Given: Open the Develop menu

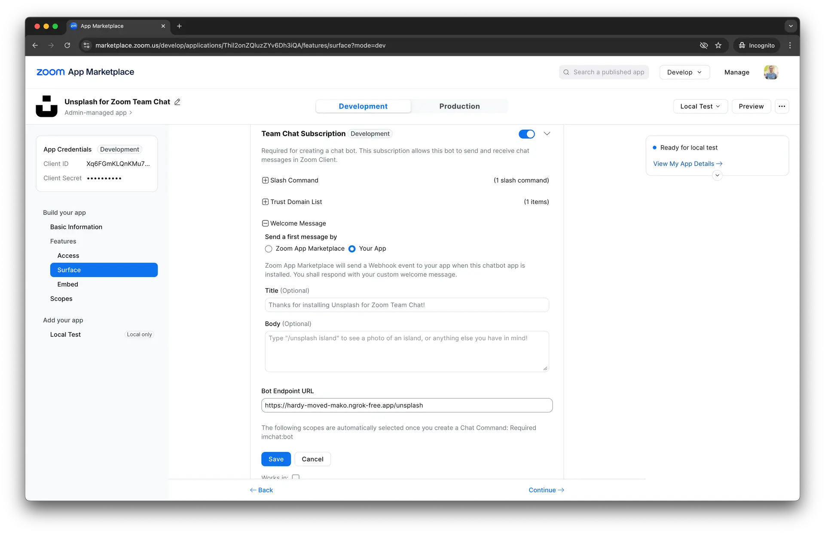Looking at the screenshot, I should tap(684, 72).
